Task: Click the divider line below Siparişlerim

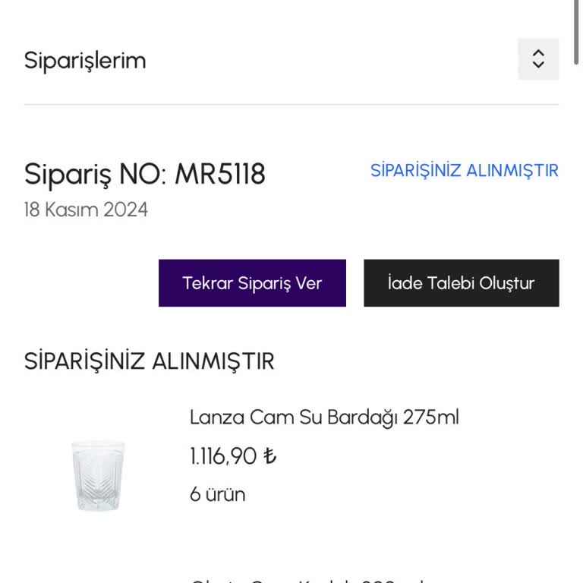Action: (291, 105)
